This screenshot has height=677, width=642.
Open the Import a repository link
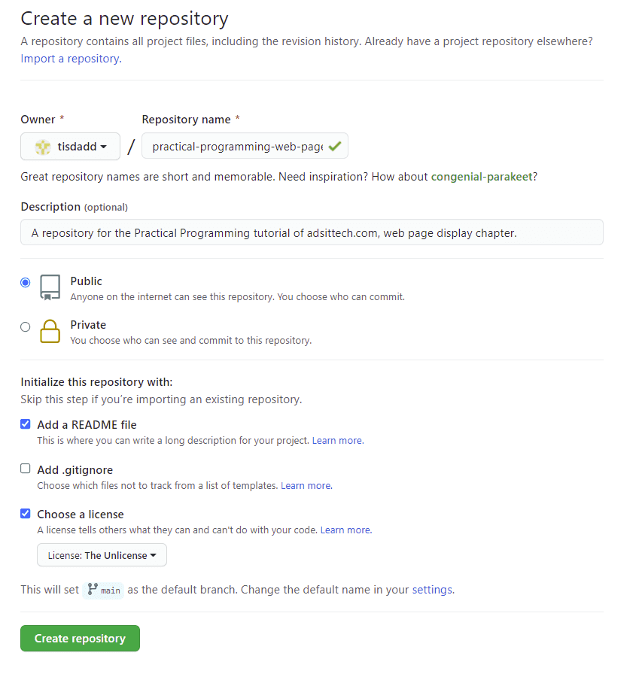pos(68,58)
